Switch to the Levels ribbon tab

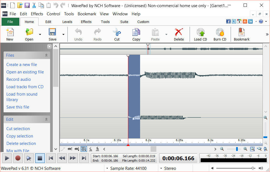[67, 22]
